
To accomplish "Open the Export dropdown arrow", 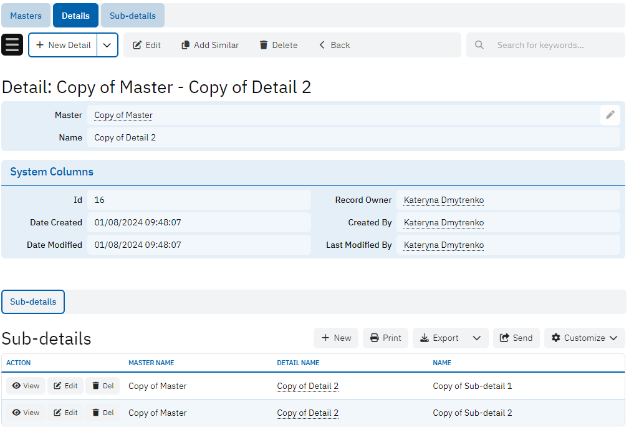I will coord(477,338).
